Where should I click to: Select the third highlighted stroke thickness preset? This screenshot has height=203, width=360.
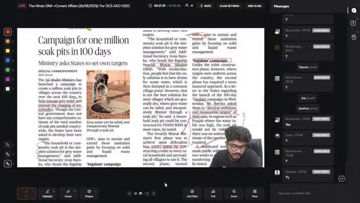(7, 164)
